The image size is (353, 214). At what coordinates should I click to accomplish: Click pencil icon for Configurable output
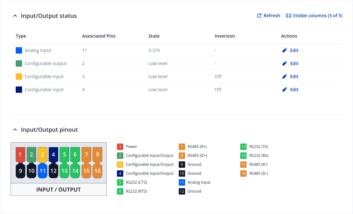284,63
